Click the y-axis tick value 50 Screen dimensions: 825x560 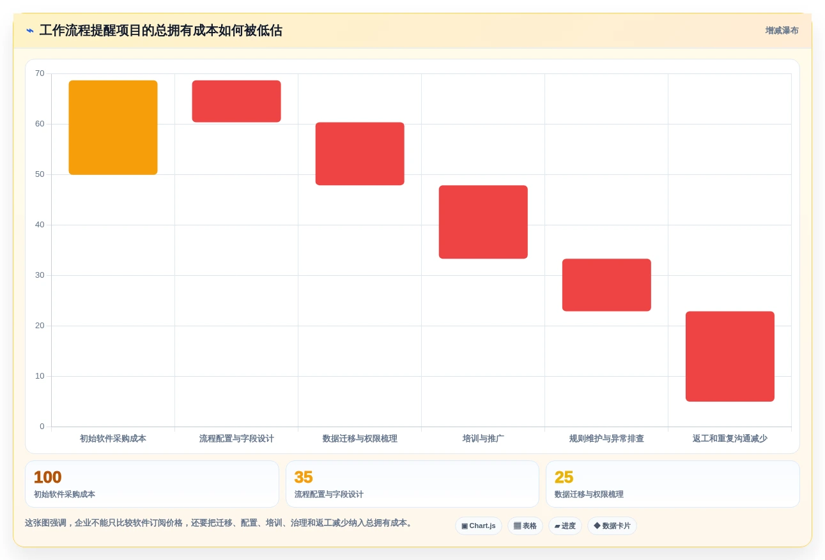point(40,174)
